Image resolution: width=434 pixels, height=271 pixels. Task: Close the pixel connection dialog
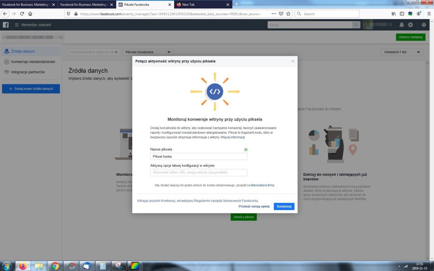coord(292,61)
